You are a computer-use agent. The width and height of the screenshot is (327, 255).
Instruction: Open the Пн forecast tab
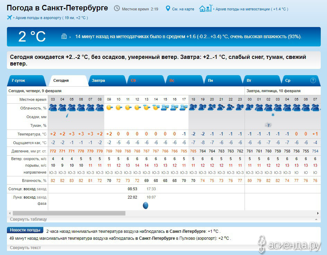click(x=223, y=81)
